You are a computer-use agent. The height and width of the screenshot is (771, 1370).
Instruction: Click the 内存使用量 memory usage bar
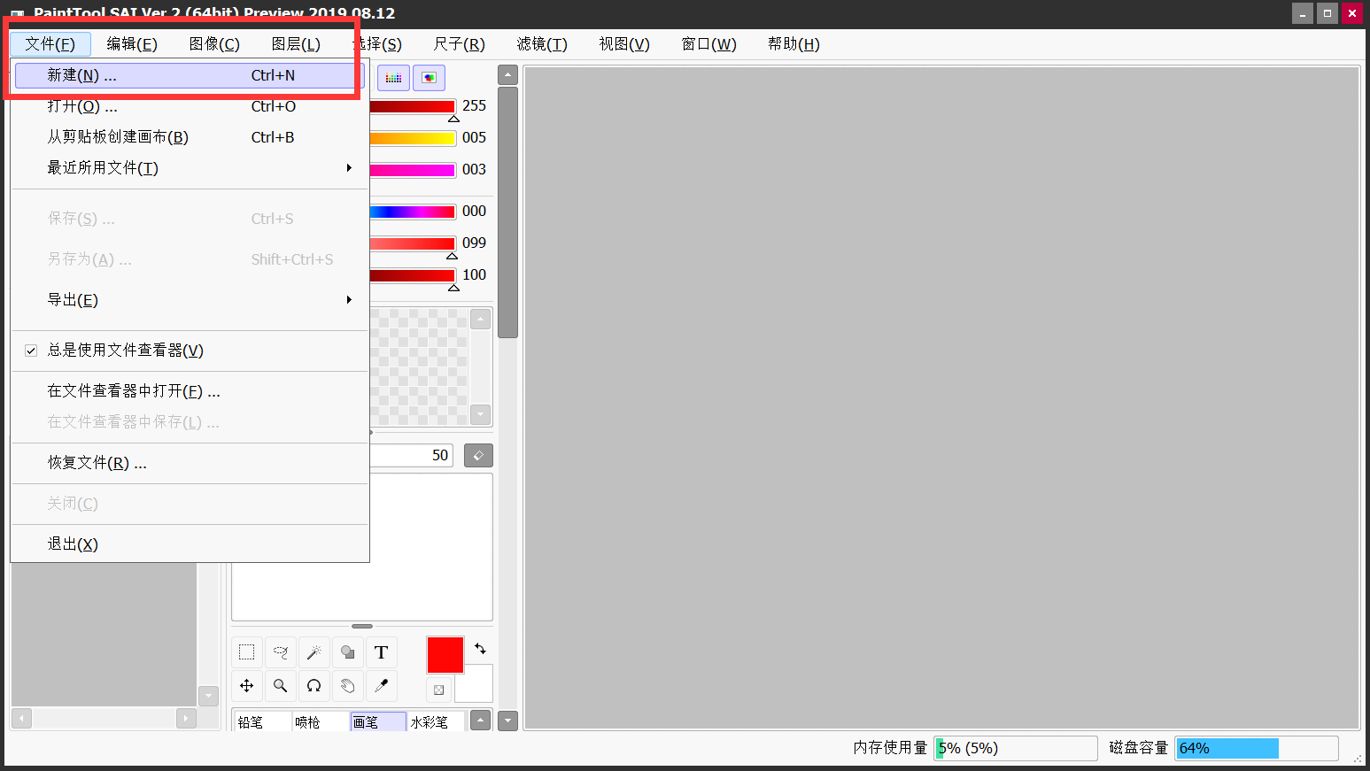[x=1016, y=748]
